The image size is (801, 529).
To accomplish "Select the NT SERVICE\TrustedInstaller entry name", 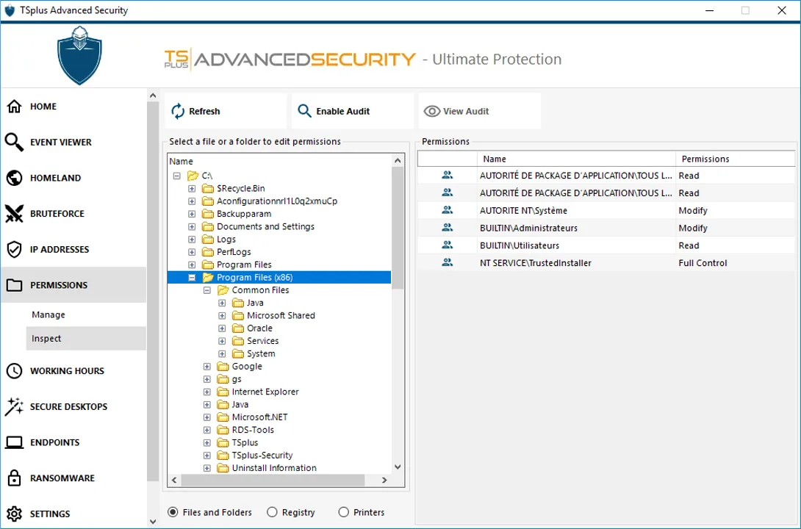I will pyautogui.click(x=536, y=263).
